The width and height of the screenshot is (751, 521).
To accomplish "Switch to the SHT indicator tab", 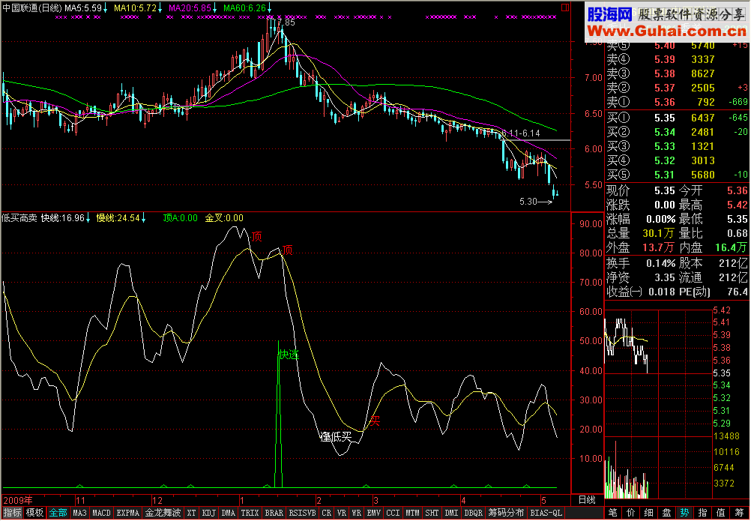I will [x=432, y=513].
